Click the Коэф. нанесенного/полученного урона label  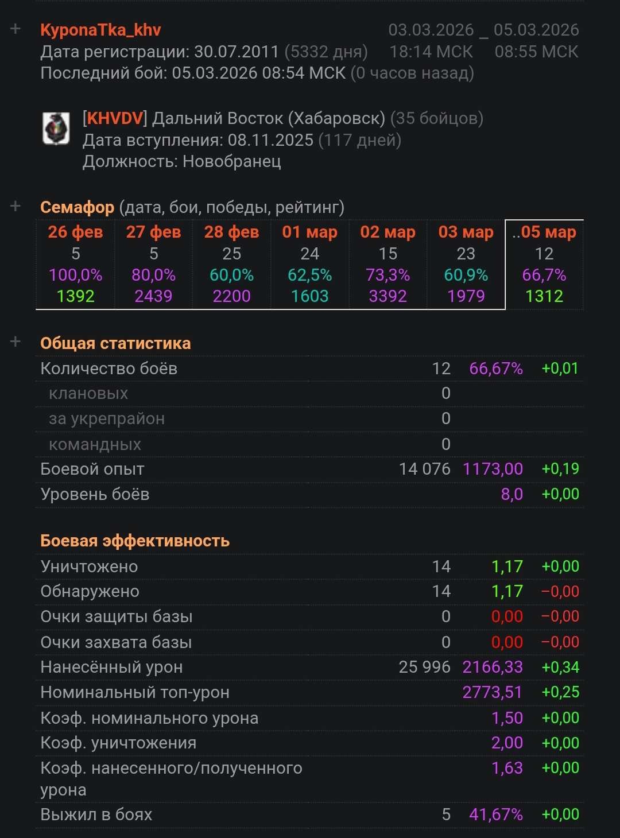[x=171, y=779]
